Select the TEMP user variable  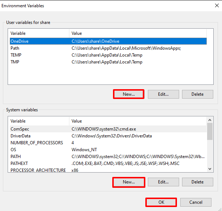[x=108, y=55]
